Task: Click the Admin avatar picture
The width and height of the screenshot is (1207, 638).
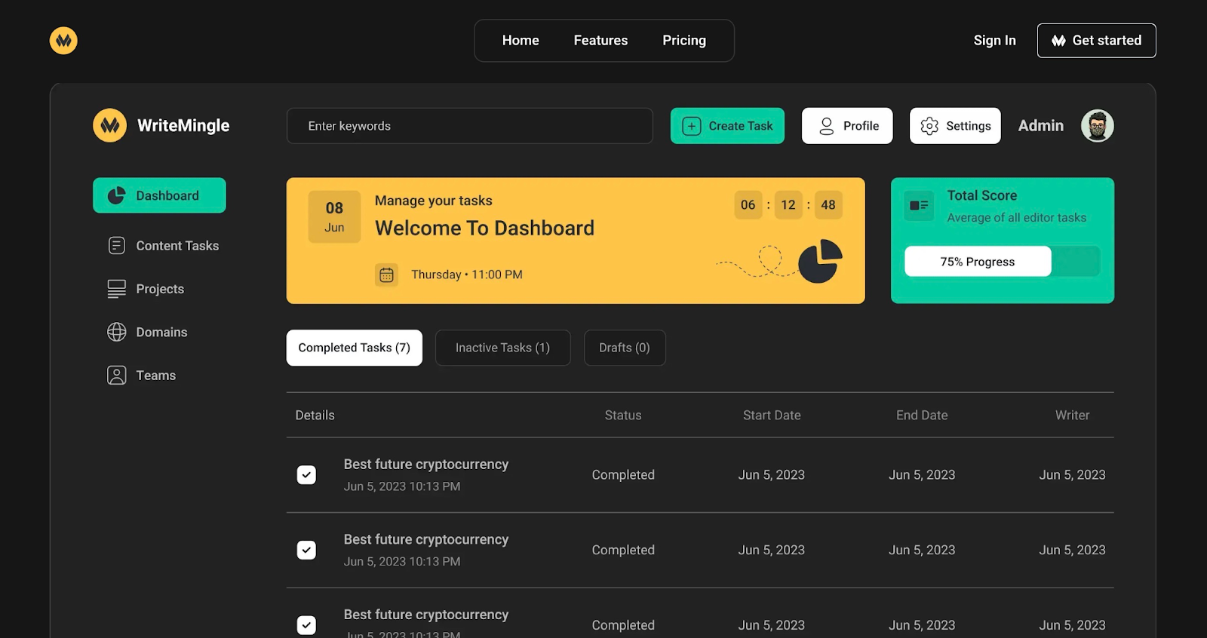Action: tap(1097, 126)
